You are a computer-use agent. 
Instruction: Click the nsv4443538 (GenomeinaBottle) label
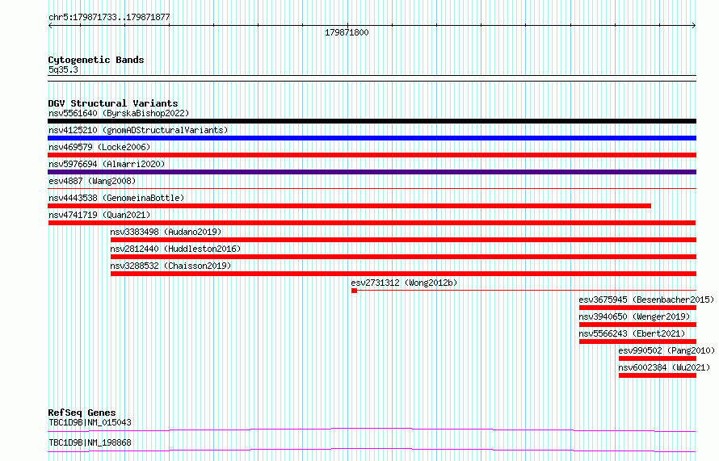point(116,198)
